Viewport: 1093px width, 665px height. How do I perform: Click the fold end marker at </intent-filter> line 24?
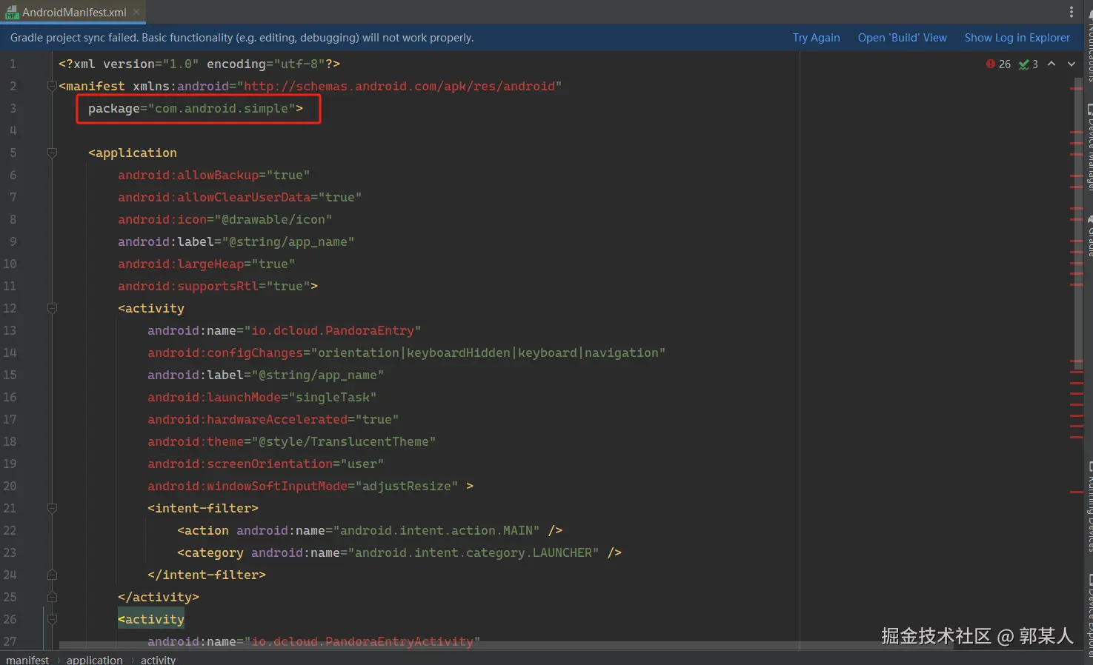52,575
